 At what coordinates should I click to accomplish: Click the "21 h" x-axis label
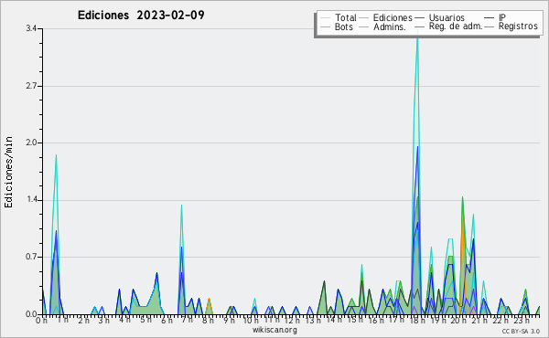click(479, 320)
